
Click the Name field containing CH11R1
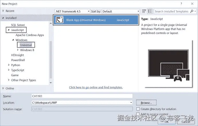pyautogui.click(x=82, y=96)
